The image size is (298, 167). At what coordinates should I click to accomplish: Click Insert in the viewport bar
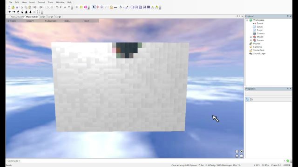point(30,21)
